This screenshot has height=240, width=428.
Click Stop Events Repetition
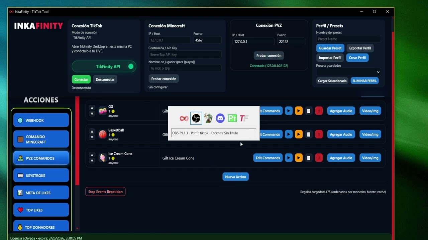(x=105, y=192)
